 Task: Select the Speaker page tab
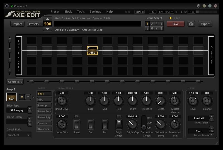click(44, 123)
